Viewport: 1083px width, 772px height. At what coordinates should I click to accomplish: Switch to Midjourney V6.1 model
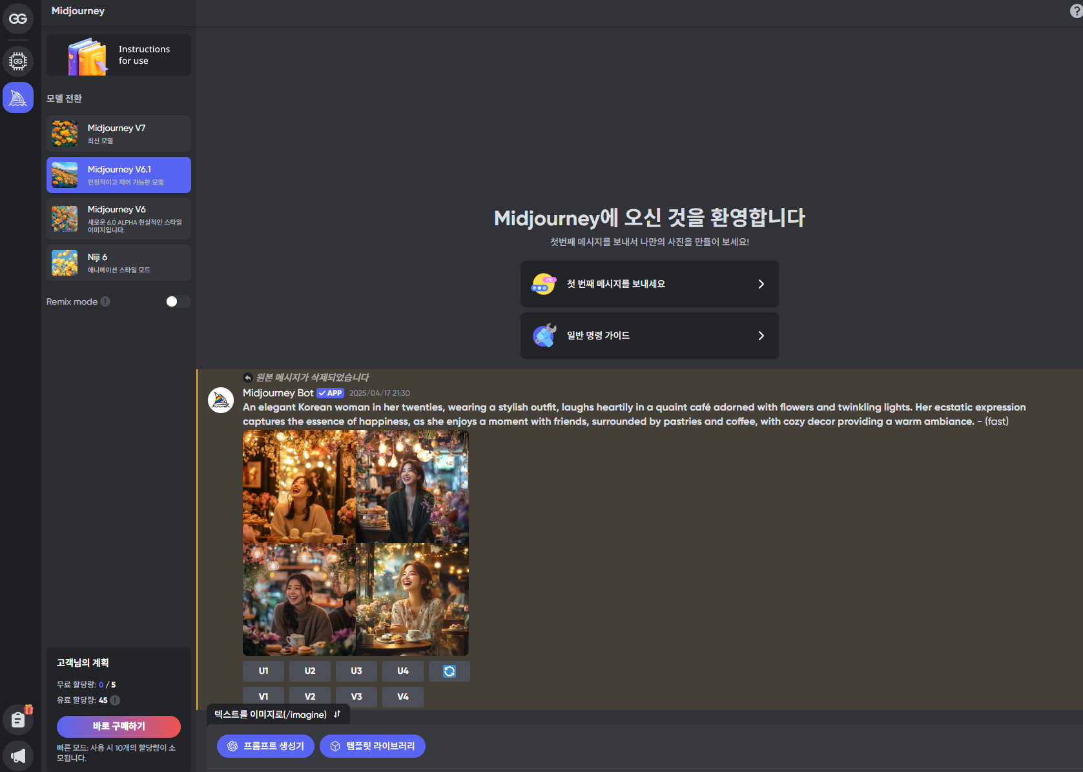pos(119,175)
